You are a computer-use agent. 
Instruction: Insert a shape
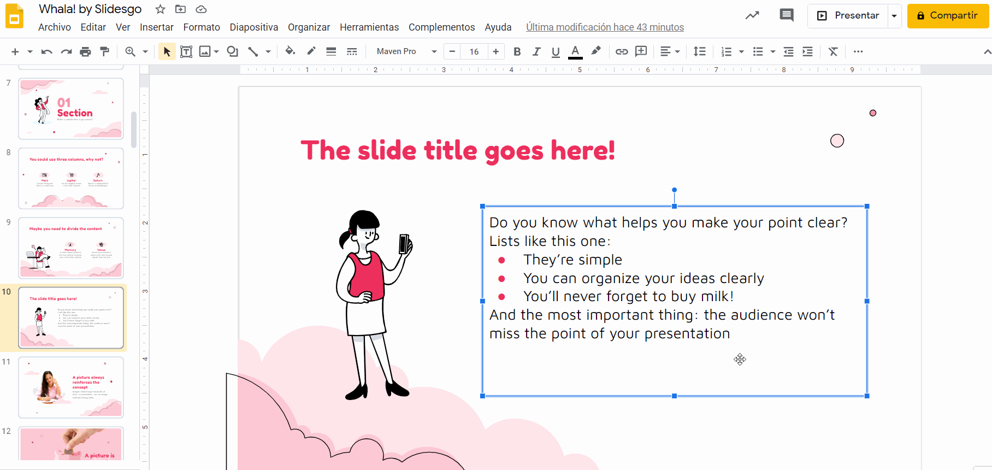(x=233, y=51)
